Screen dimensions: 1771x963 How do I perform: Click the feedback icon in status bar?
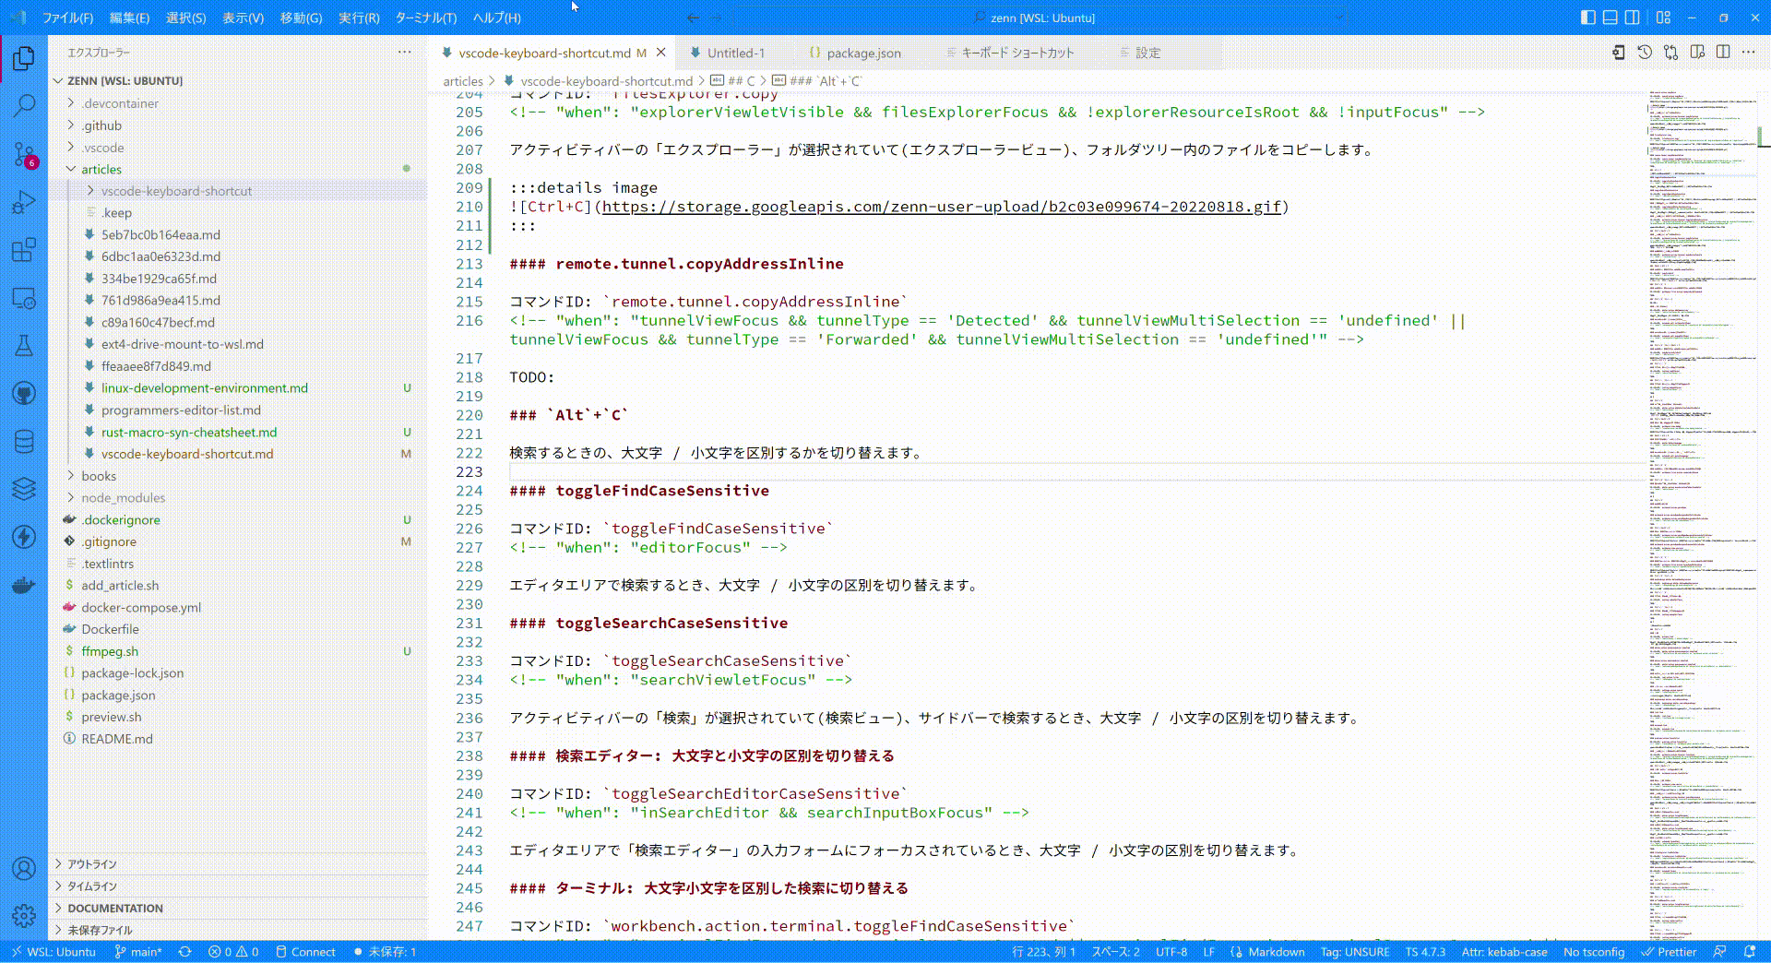click(1719, 952)
